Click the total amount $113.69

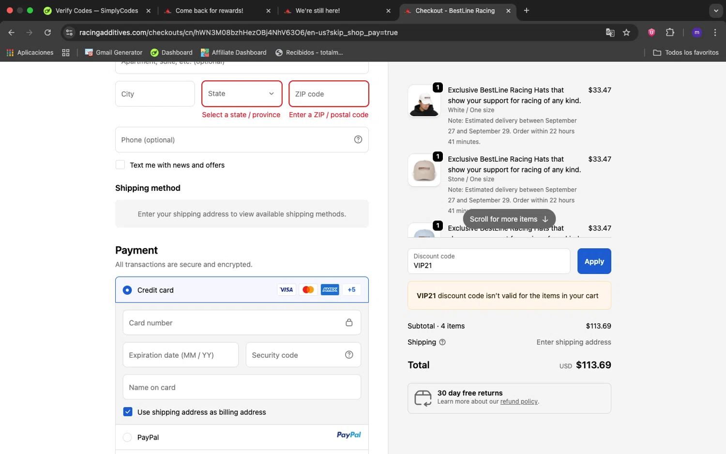pos(593,365)
